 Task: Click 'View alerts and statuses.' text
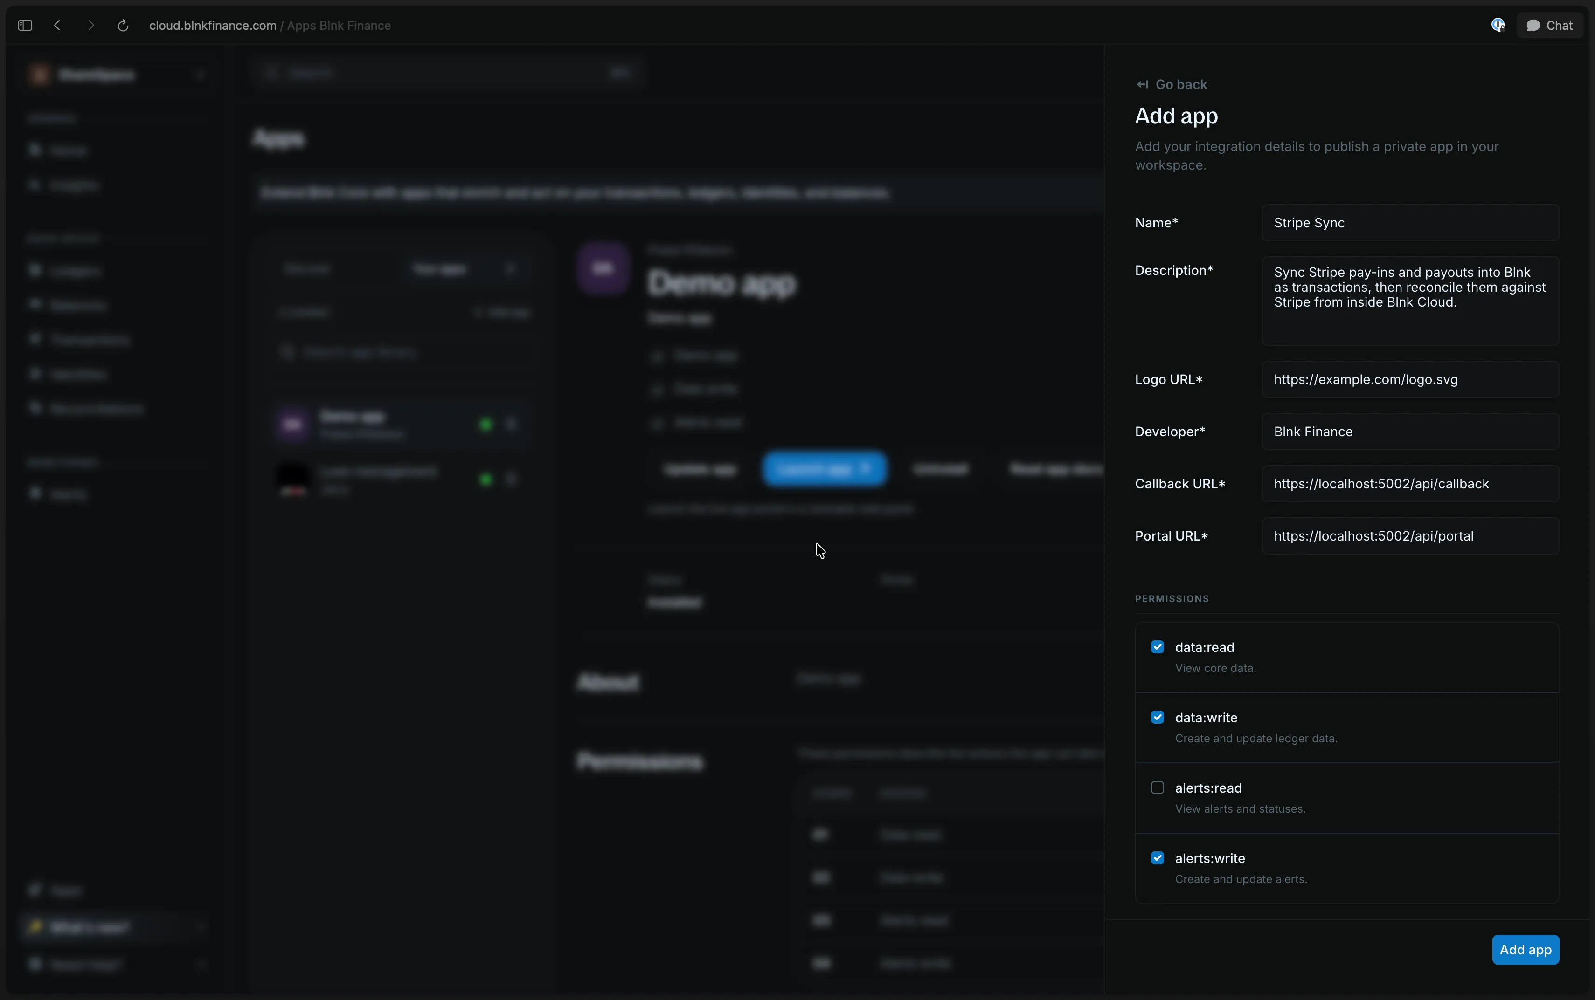point(1240,809)
